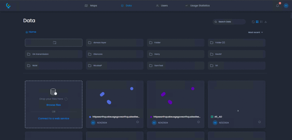Open the Glencore folder
292x140 pixels.
tap(115, 54)
